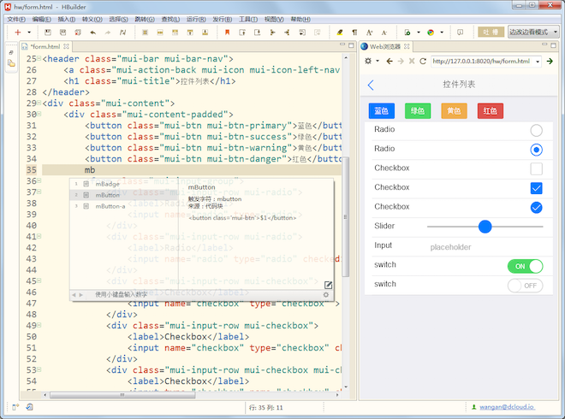565x419 pixels.
Task: Click the Undo arrow toolbar icon
Action: click(93, 32)
